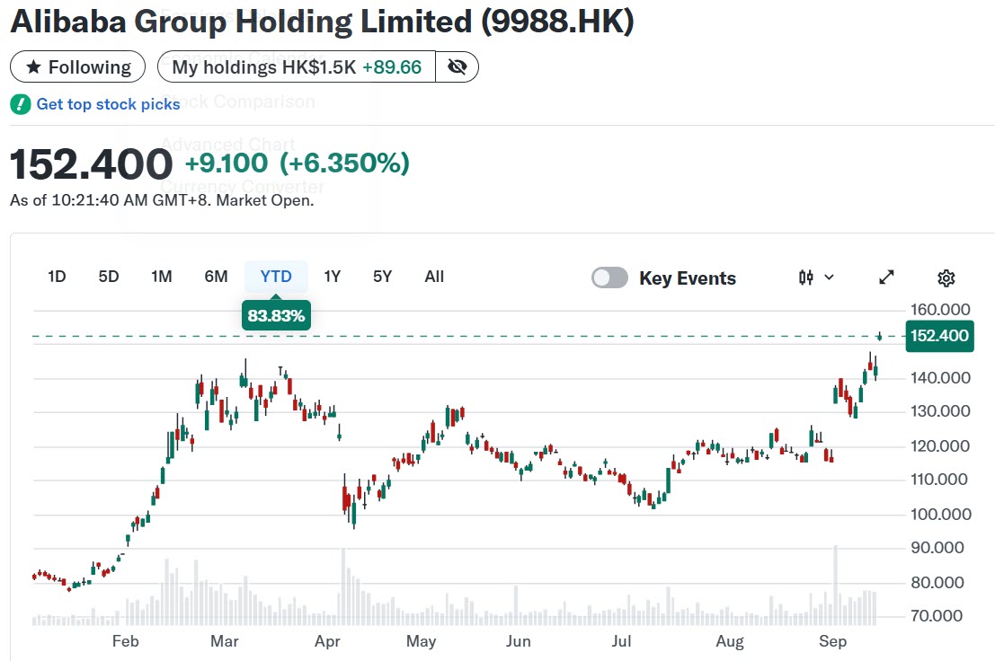Click the Jul month label

coord(621,641)
